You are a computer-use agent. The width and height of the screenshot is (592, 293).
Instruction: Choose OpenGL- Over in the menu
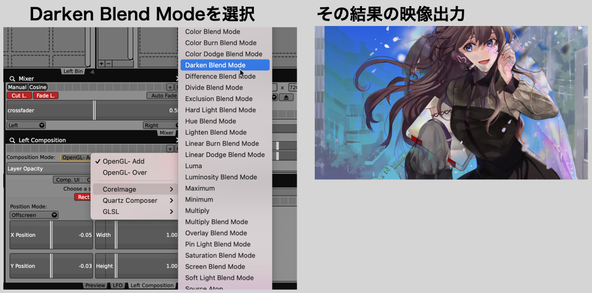[x=134, y=172]
